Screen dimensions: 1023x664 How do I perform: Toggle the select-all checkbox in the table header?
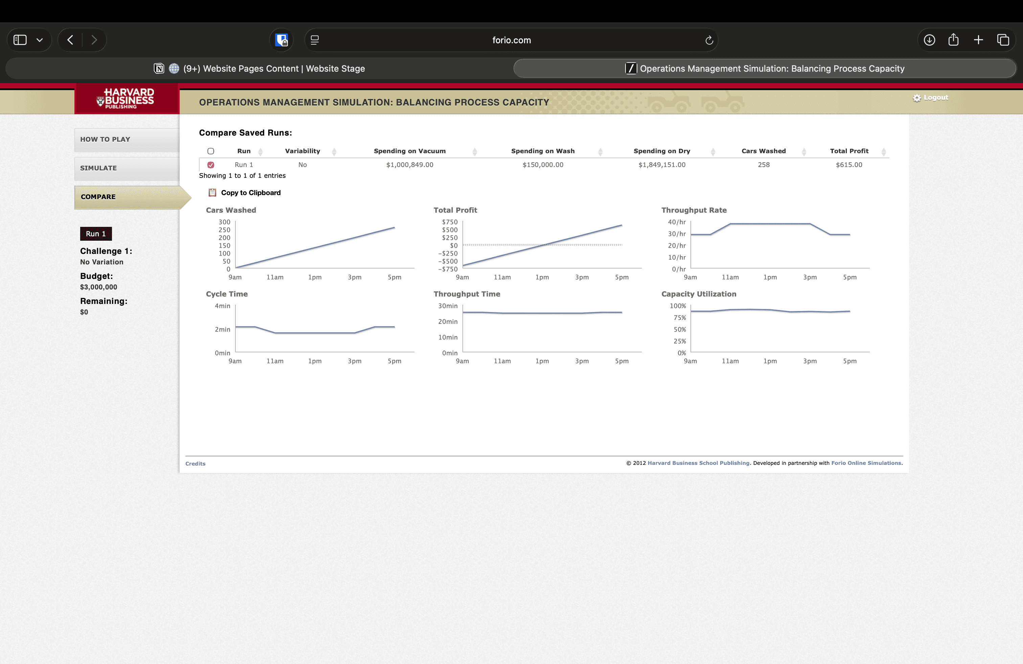point(211,151)
